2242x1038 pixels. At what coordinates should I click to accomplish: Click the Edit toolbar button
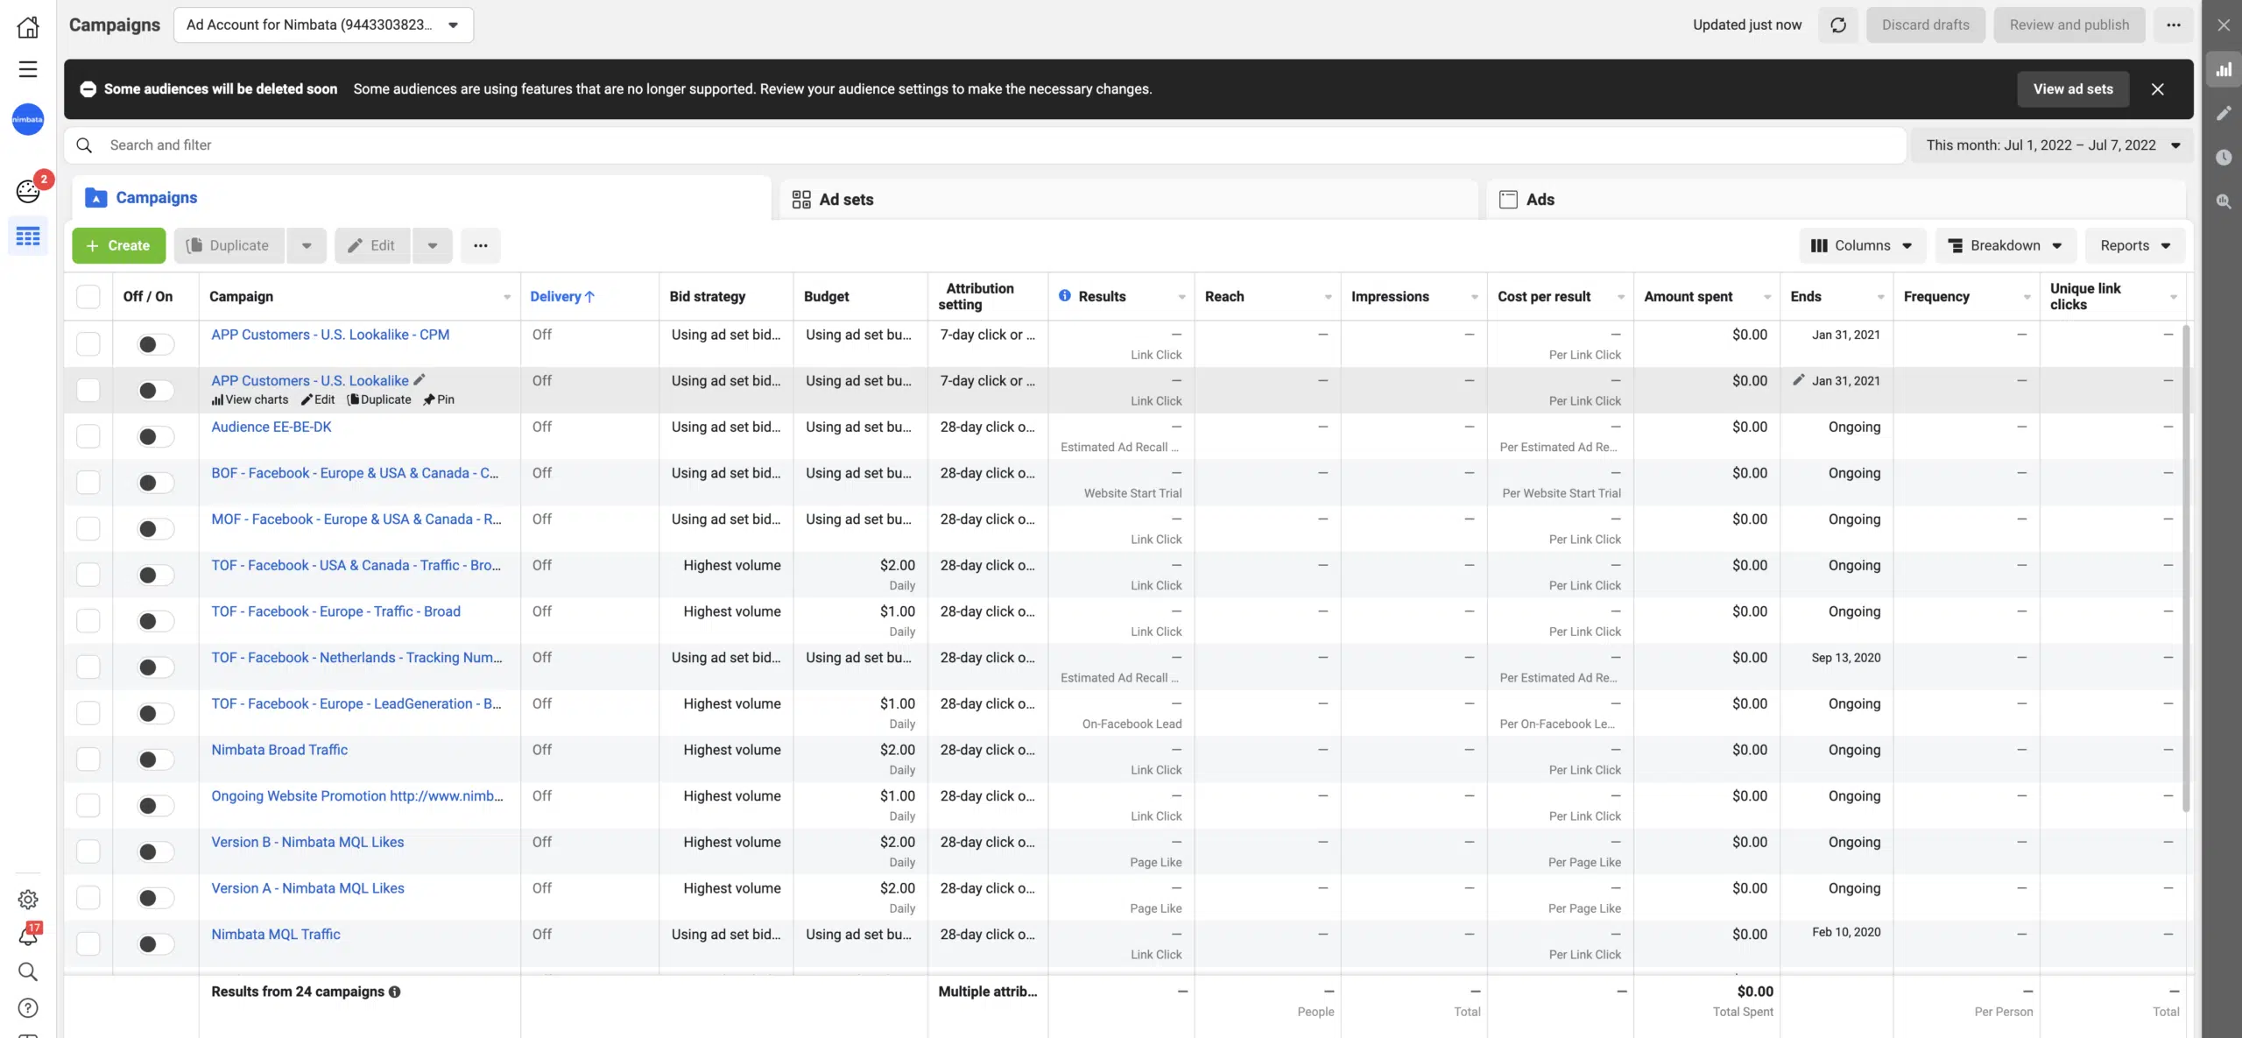coord(372,245)
